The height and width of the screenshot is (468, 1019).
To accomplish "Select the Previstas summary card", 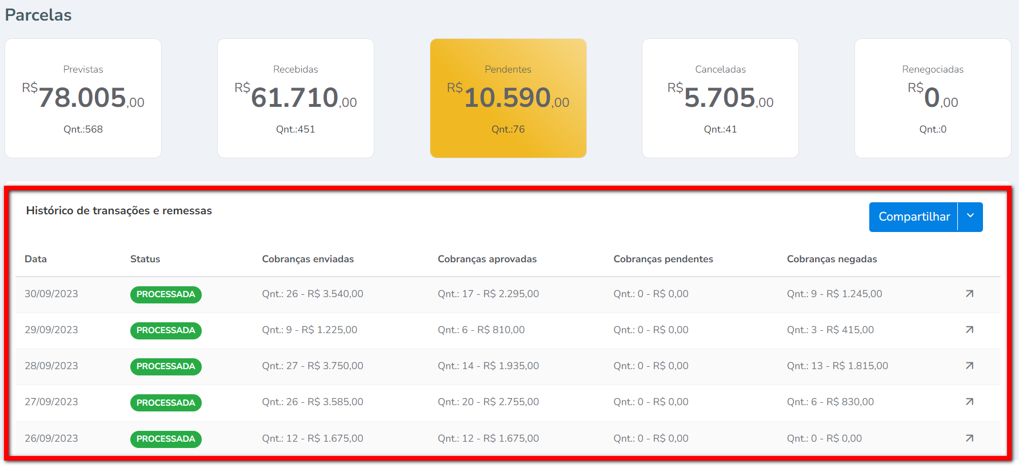I will click(x=83, y=98).
